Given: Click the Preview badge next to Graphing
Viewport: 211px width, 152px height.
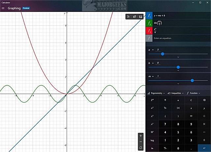Looking at the screenshot, I should (x=26, y=8).
